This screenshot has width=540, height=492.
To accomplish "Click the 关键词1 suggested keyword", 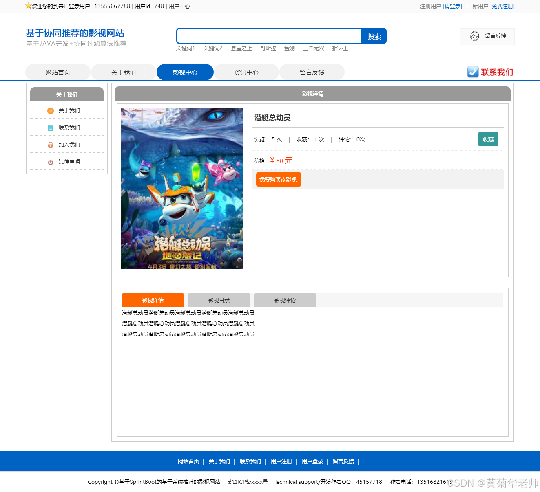I will tap(186, 48).
